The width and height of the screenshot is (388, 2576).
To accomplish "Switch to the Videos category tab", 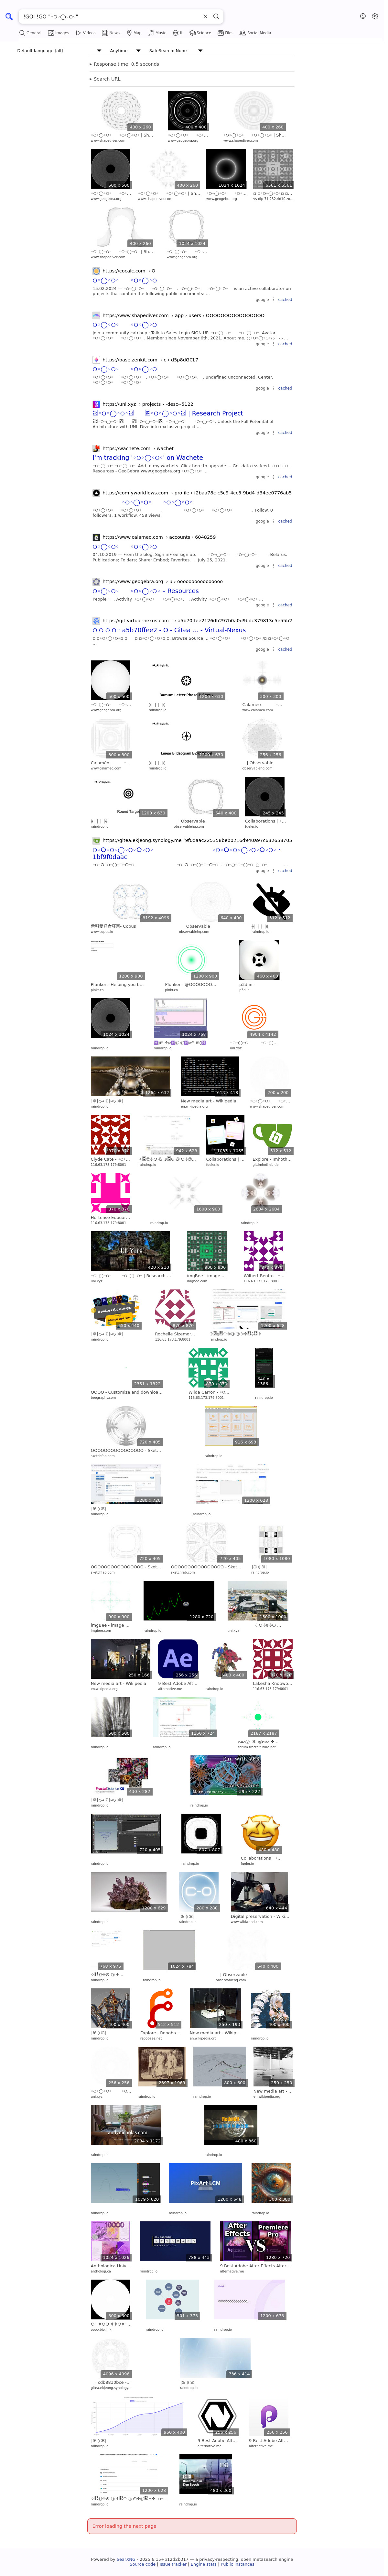I will point(86,33).
